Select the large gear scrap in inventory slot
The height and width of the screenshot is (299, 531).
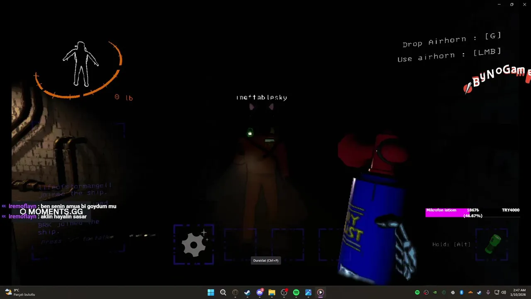(194, 245)
